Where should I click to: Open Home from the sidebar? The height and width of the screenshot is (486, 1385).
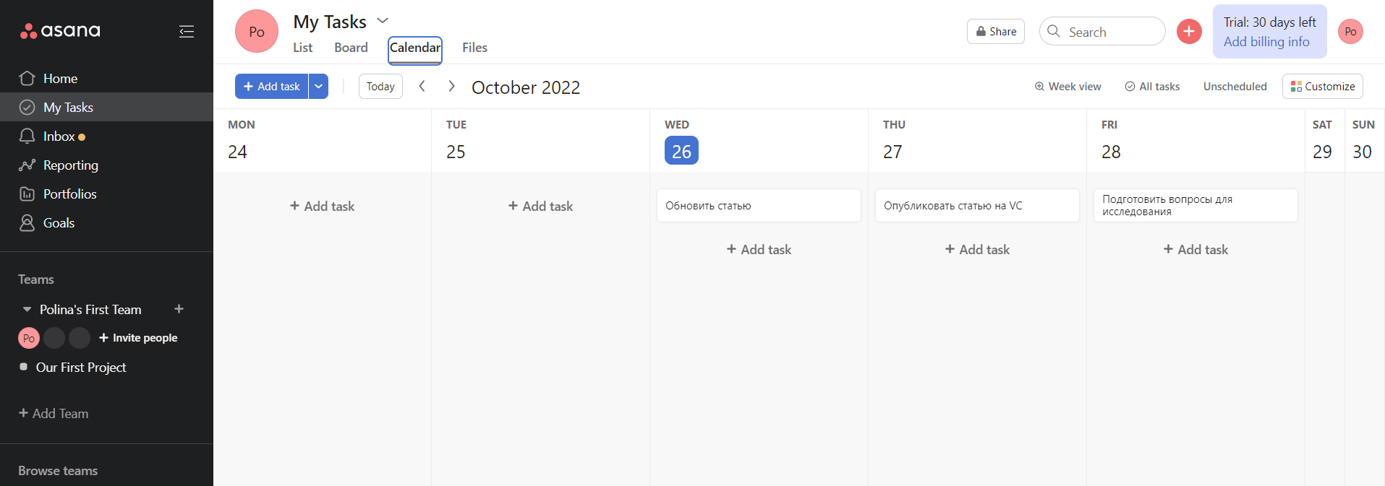(x=60, y=78)
